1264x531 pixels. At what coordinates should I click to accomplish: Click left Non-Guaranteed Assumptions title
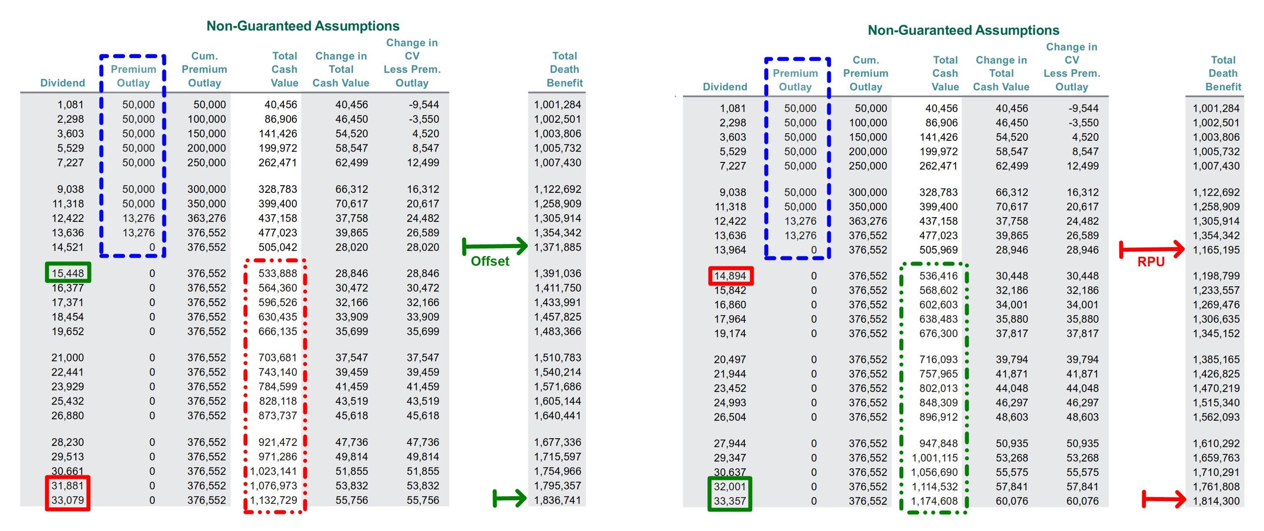pos(303,26)
